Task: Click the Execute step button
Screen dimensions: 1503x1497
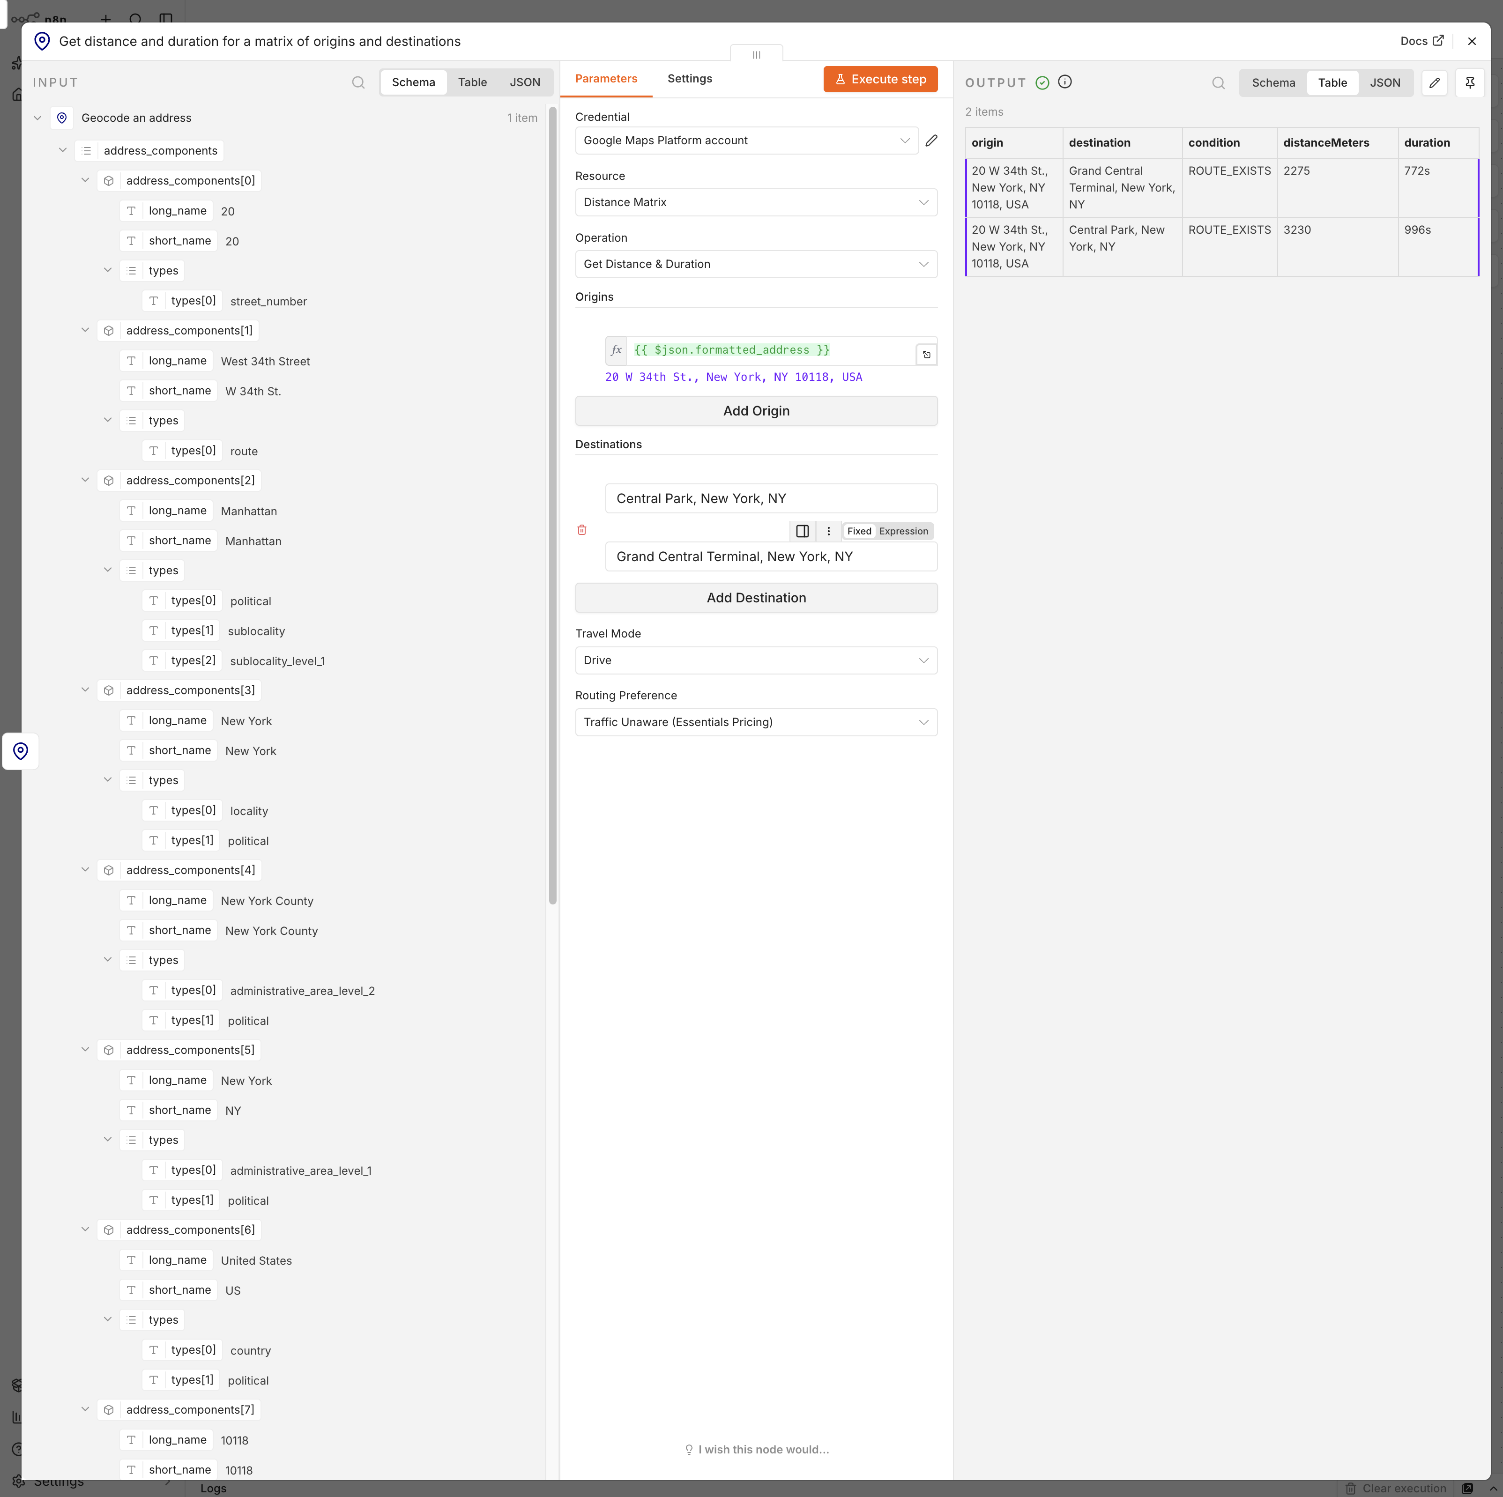Action: pos(880,79)
